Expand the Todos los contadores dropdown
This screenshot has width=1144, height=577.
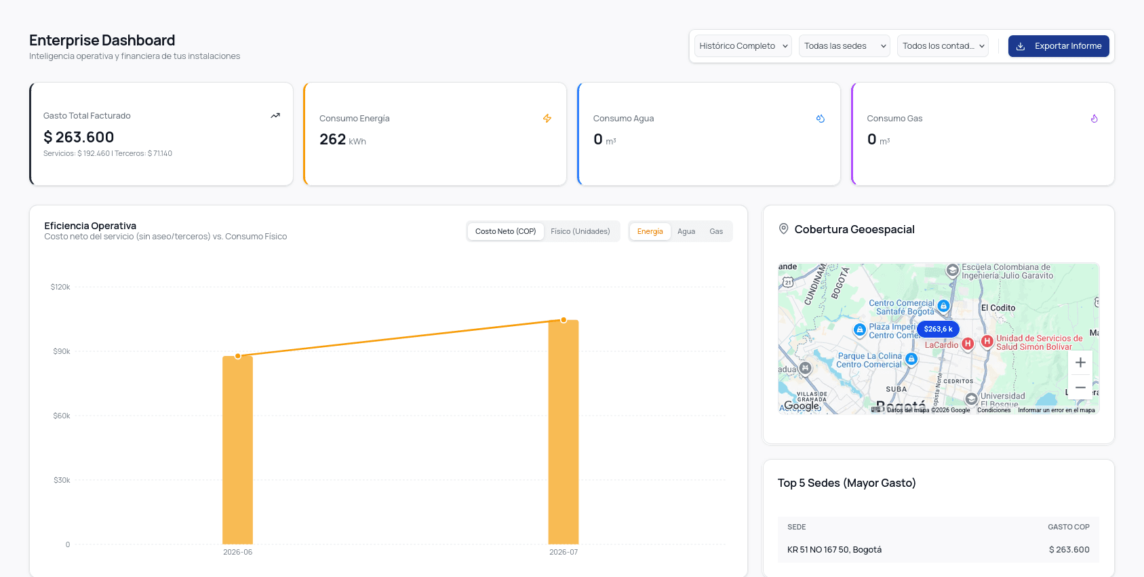pos(943,46)
